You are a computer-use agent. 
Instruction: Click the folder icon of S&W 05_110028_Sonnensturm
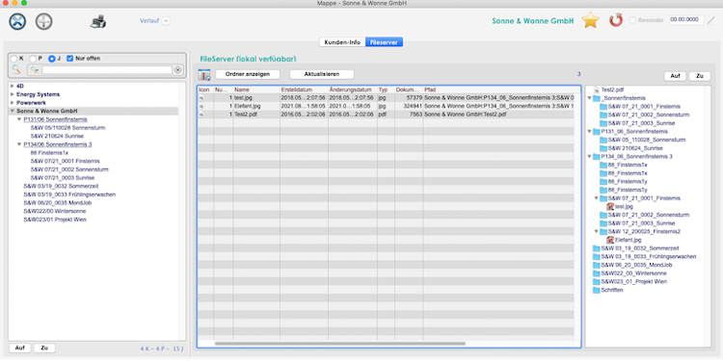603,140
